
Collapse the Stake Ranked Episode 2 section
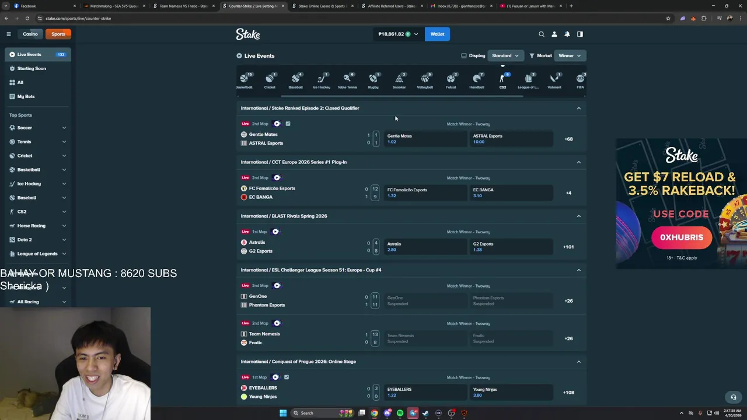(x=579, y=108)
